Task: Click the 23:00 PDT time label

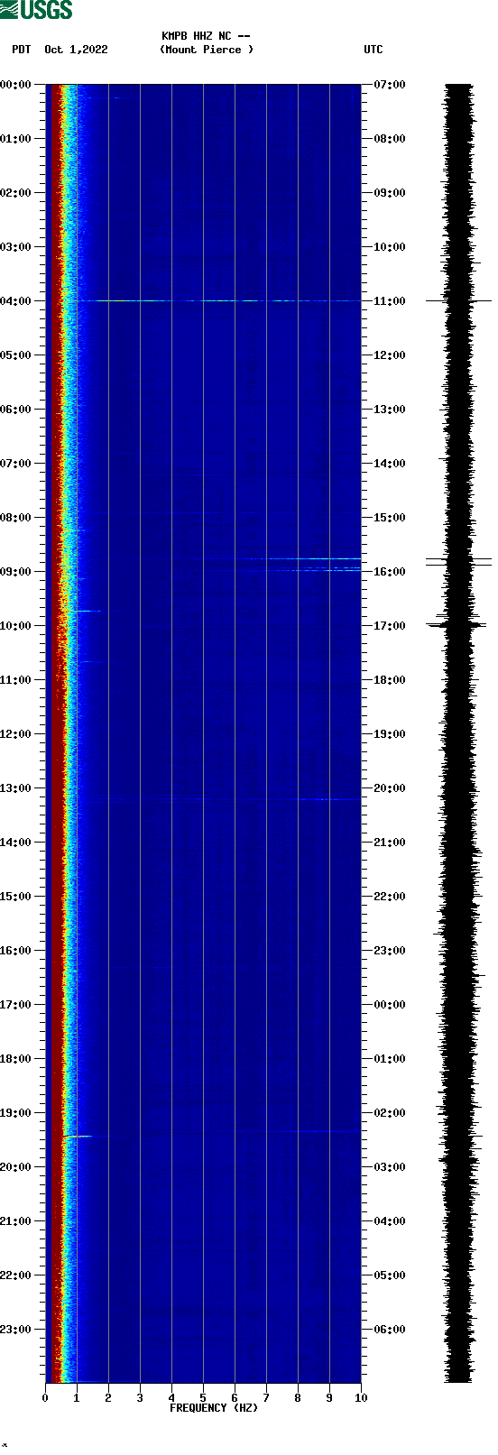Action: pos(16,1330)
